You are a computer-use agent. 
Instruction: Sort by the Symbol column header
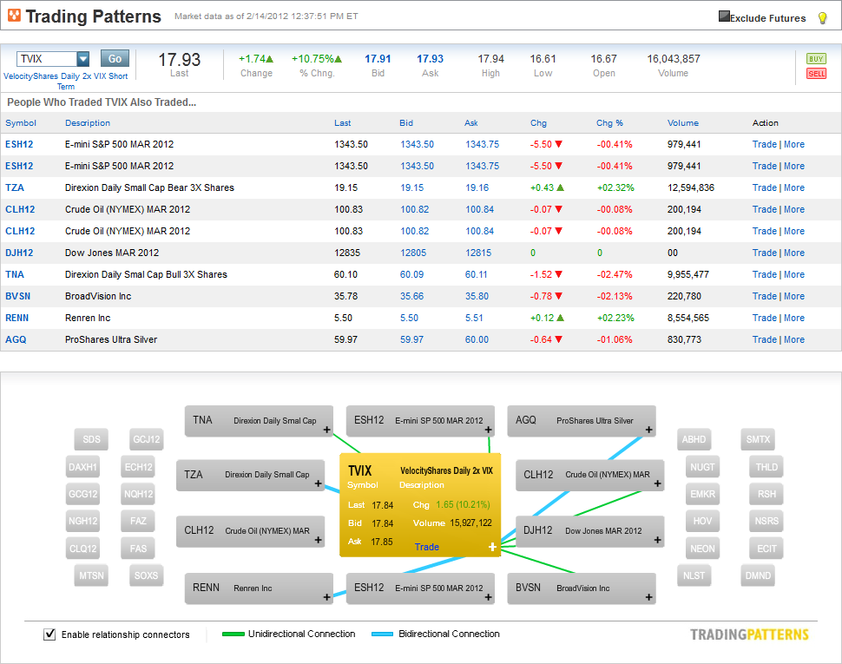click(21, 123)
